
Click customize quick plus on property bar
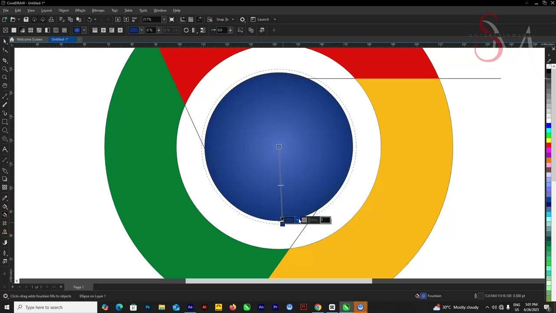pyautogui.click(x=274, y=30)
